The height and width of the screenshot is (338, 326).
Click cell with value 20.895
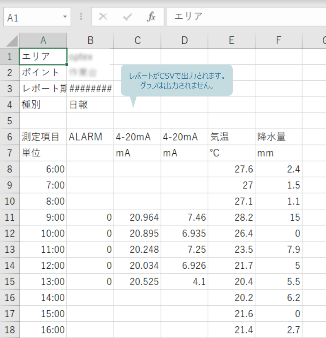pos(137,233)
